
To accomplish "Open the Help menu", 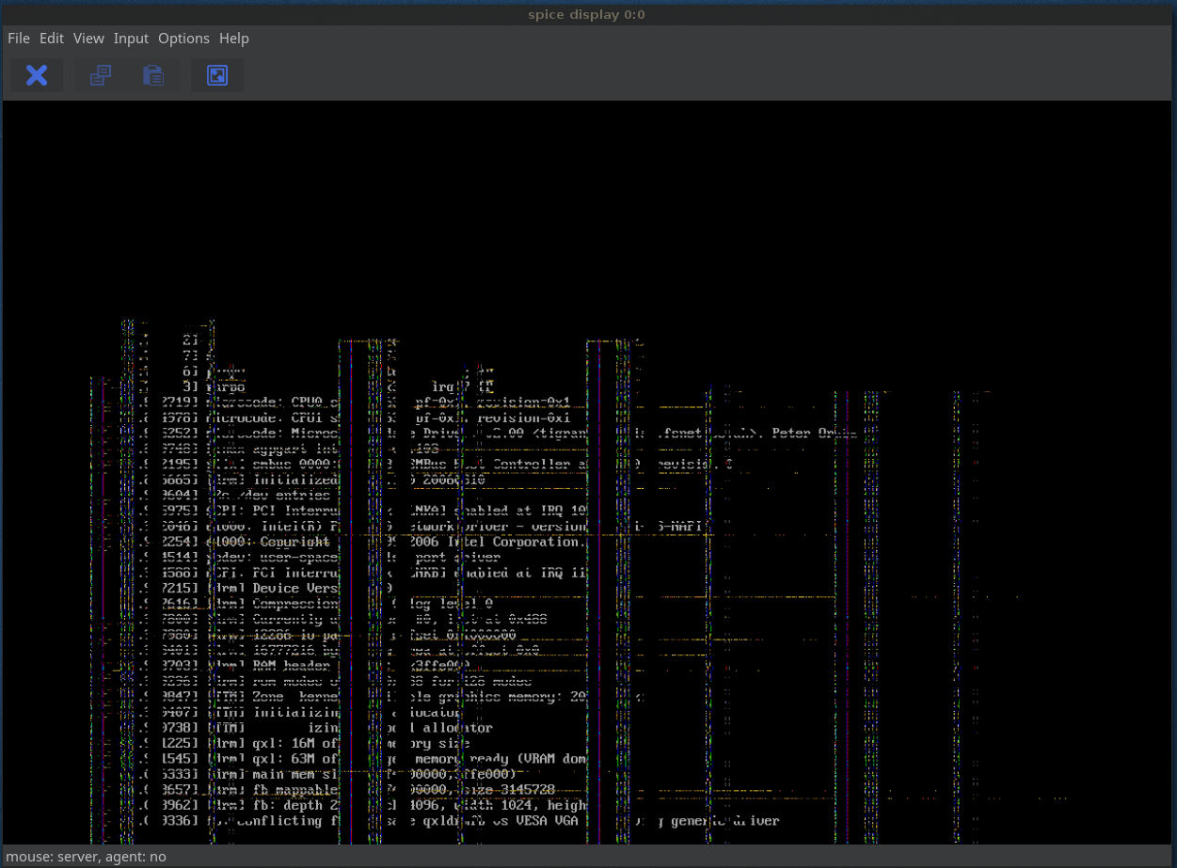I will (x=234, y=39).
